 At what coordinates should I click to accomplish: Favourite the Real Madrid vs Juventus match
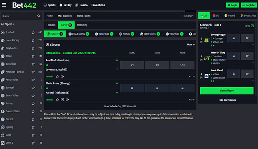tap(57, 76)
